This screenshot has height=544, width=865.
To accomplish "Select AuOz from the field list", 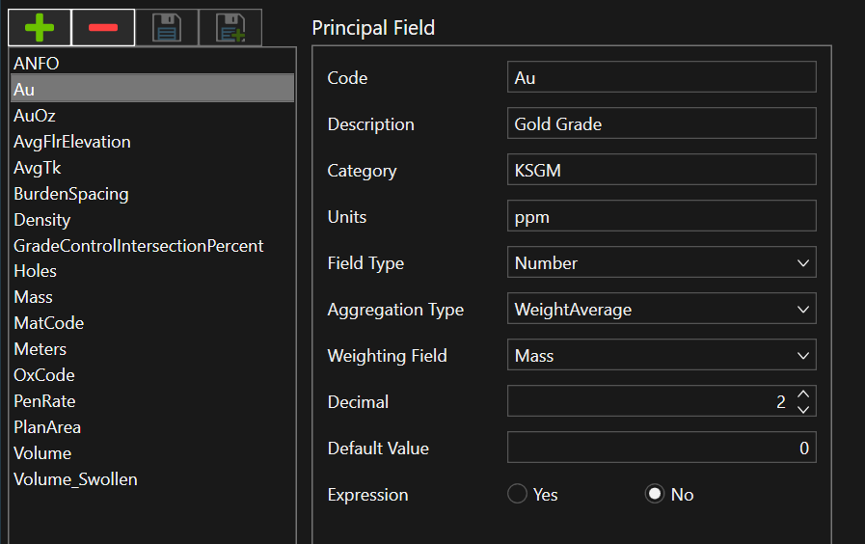I will click(35, 116).
